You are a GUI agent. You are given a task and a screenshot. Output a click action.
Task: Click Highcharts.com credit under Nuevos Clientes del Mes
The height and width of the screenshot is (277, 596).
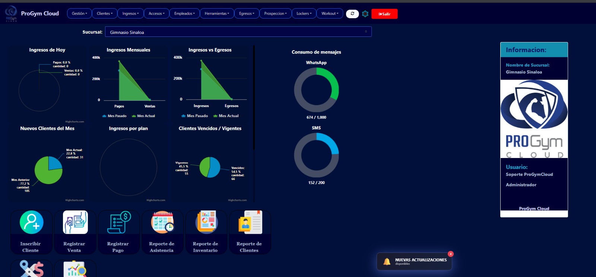tap(74, 200)
